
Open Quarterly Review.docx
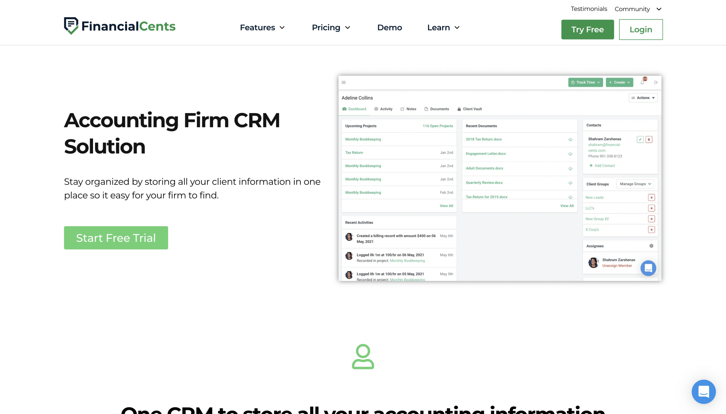(x=484, y=183)
